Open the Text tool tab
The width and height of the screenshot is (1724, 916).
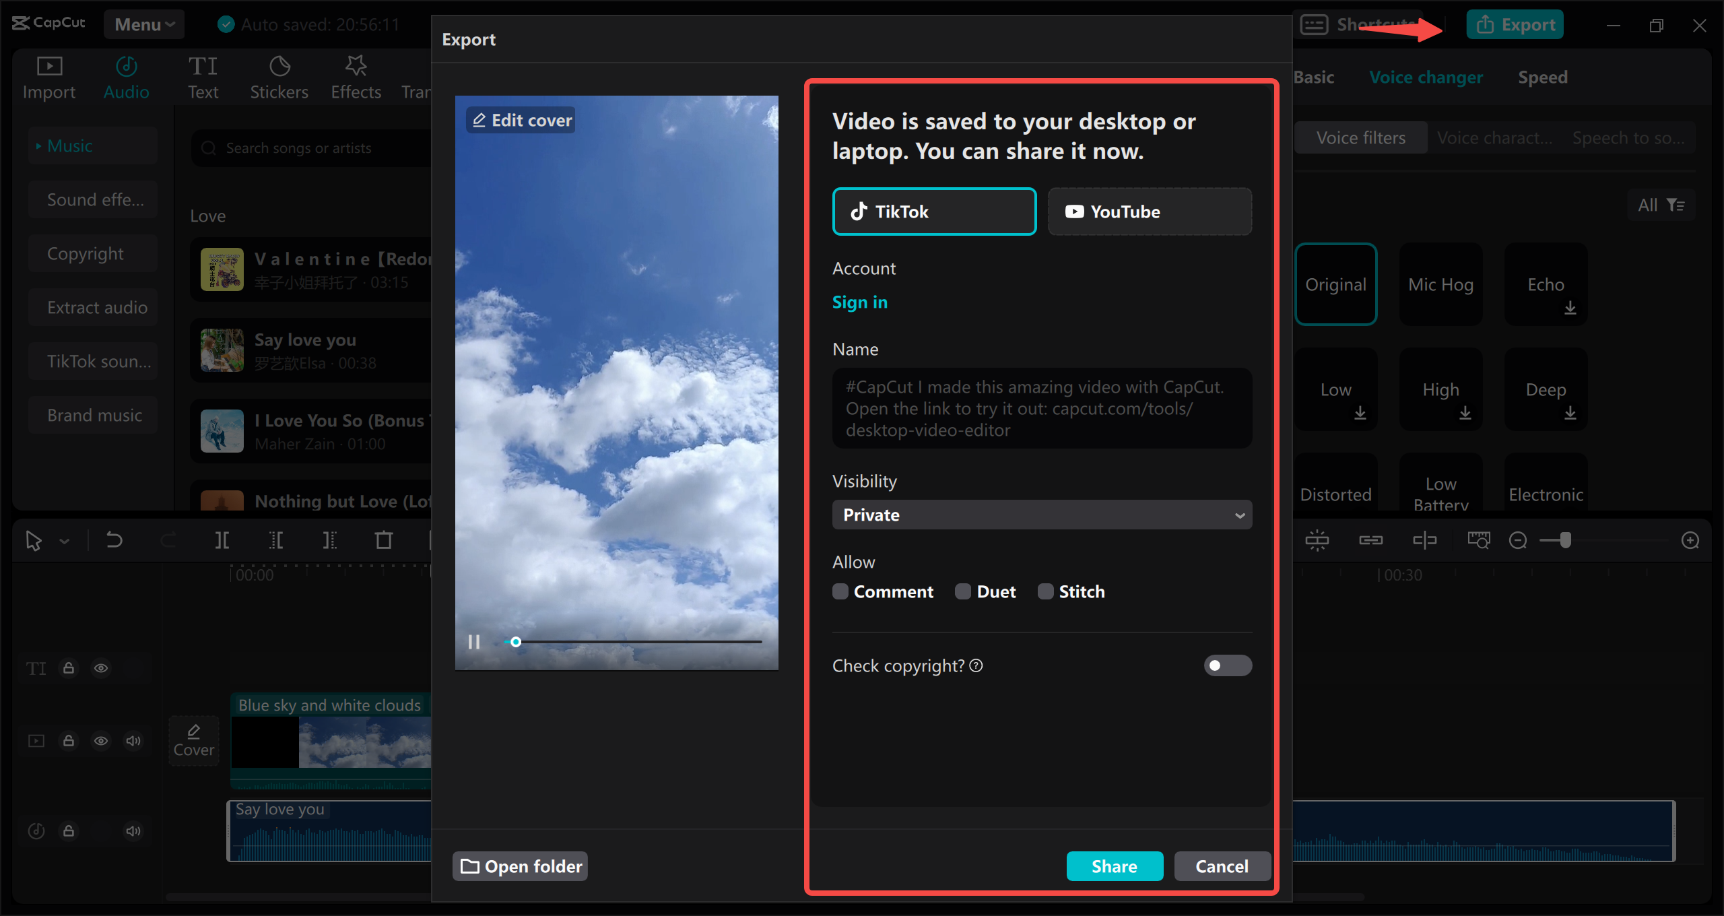pyautogui.click(x=203, y=78)
